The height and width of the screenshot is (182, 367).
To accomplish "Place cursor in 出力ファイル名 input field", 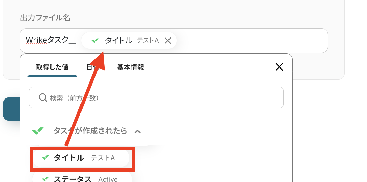I will tap(252, 41).
